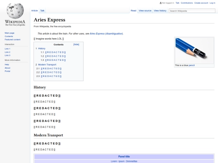Click the 'Imagine words here LOL' text
This screenshot has height=163, width=218.
coord(49,39)
